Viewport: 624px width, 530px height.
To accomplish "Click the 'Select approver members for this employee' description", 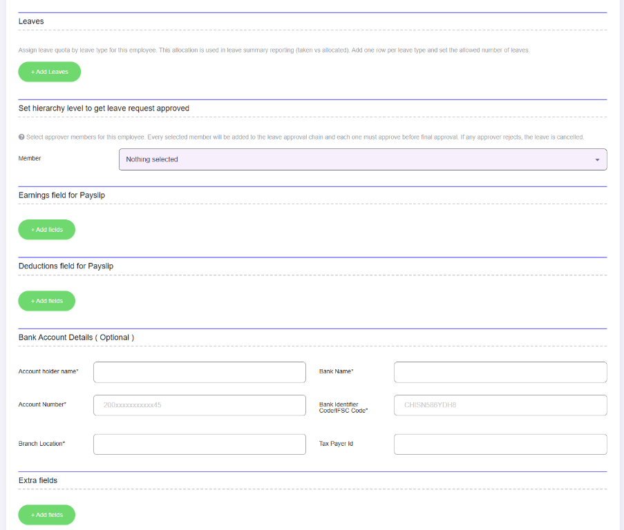I will (305, 137).
